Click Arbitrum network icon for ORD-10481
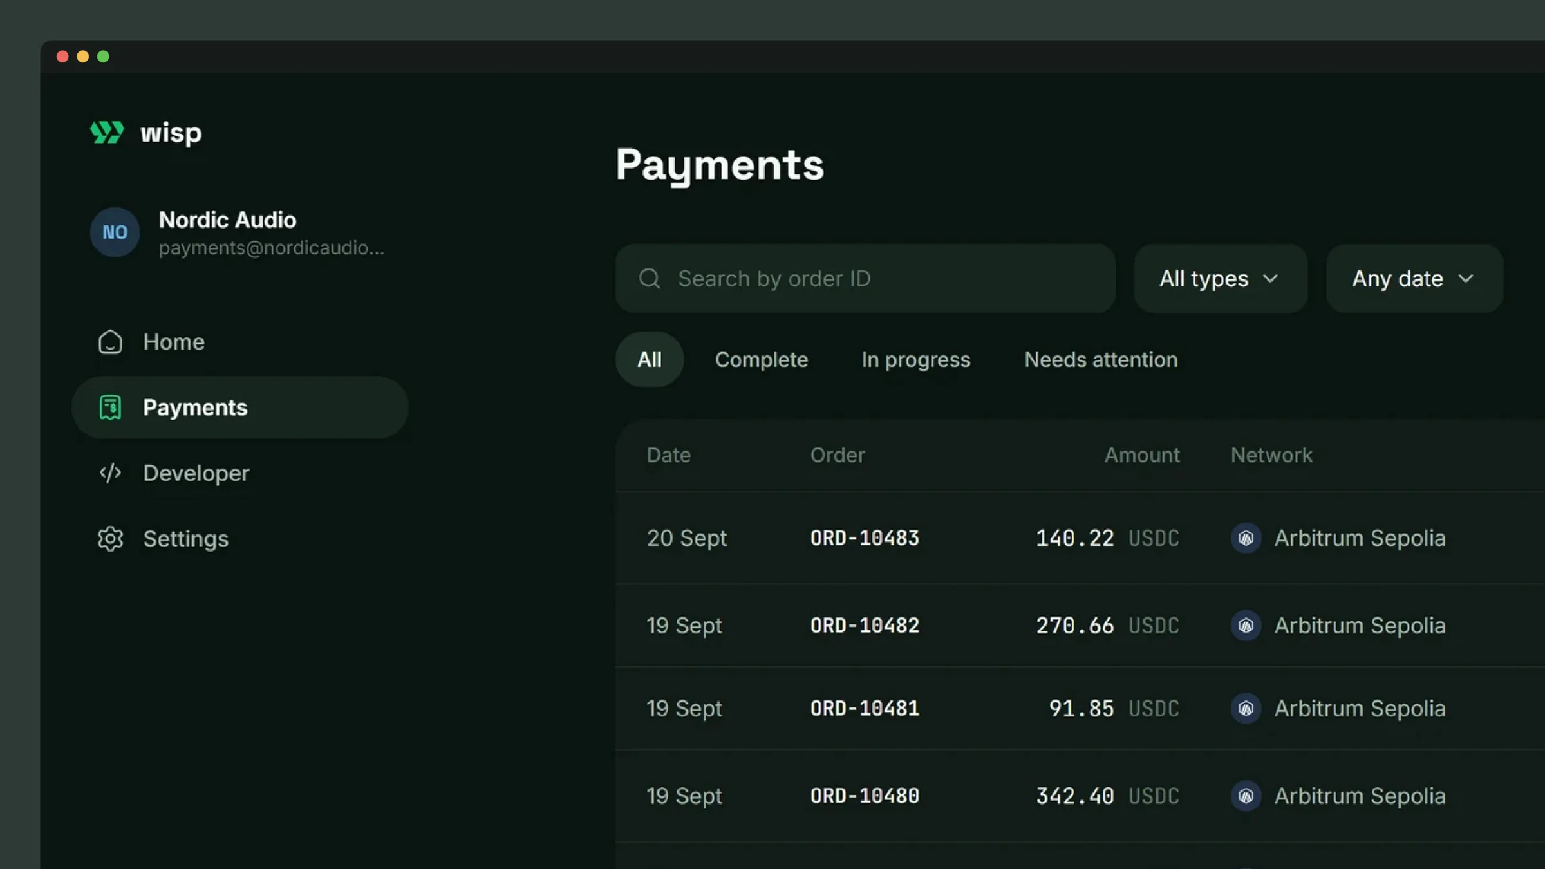This screenshot has width=1545, height=869. [1246, 709]
